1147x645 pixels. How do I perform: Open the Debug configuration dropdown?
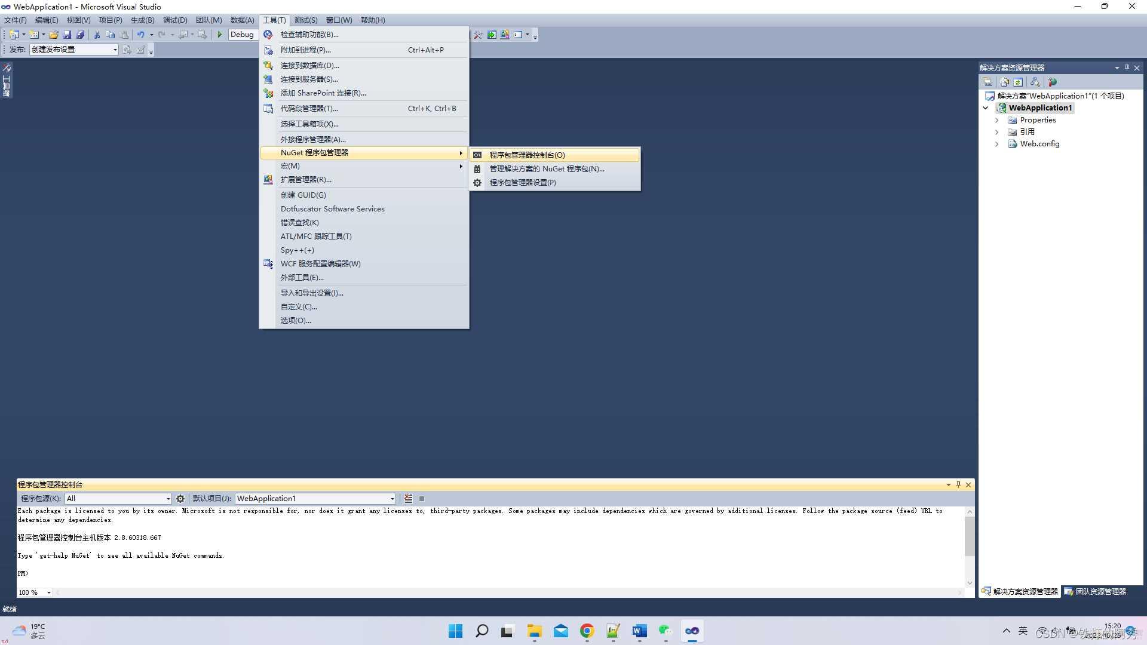(x=243, y=35)
